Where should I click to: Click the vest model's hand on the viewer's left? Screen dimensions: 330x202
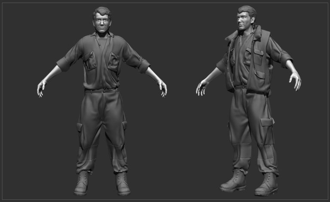point(202,87)
